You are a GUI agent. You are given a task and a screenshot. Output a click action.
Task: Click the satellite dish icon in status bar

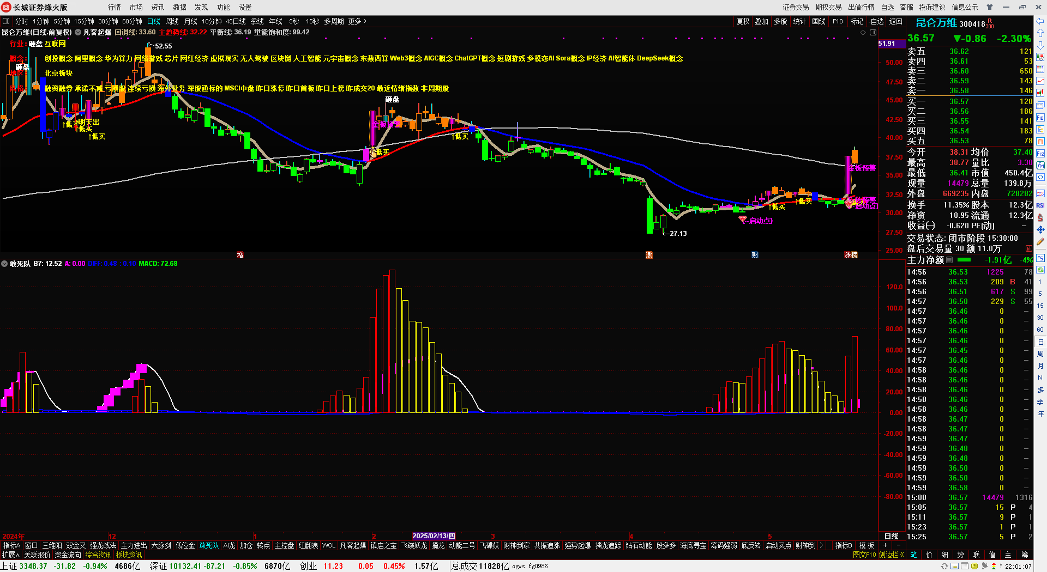click(985, 566)
